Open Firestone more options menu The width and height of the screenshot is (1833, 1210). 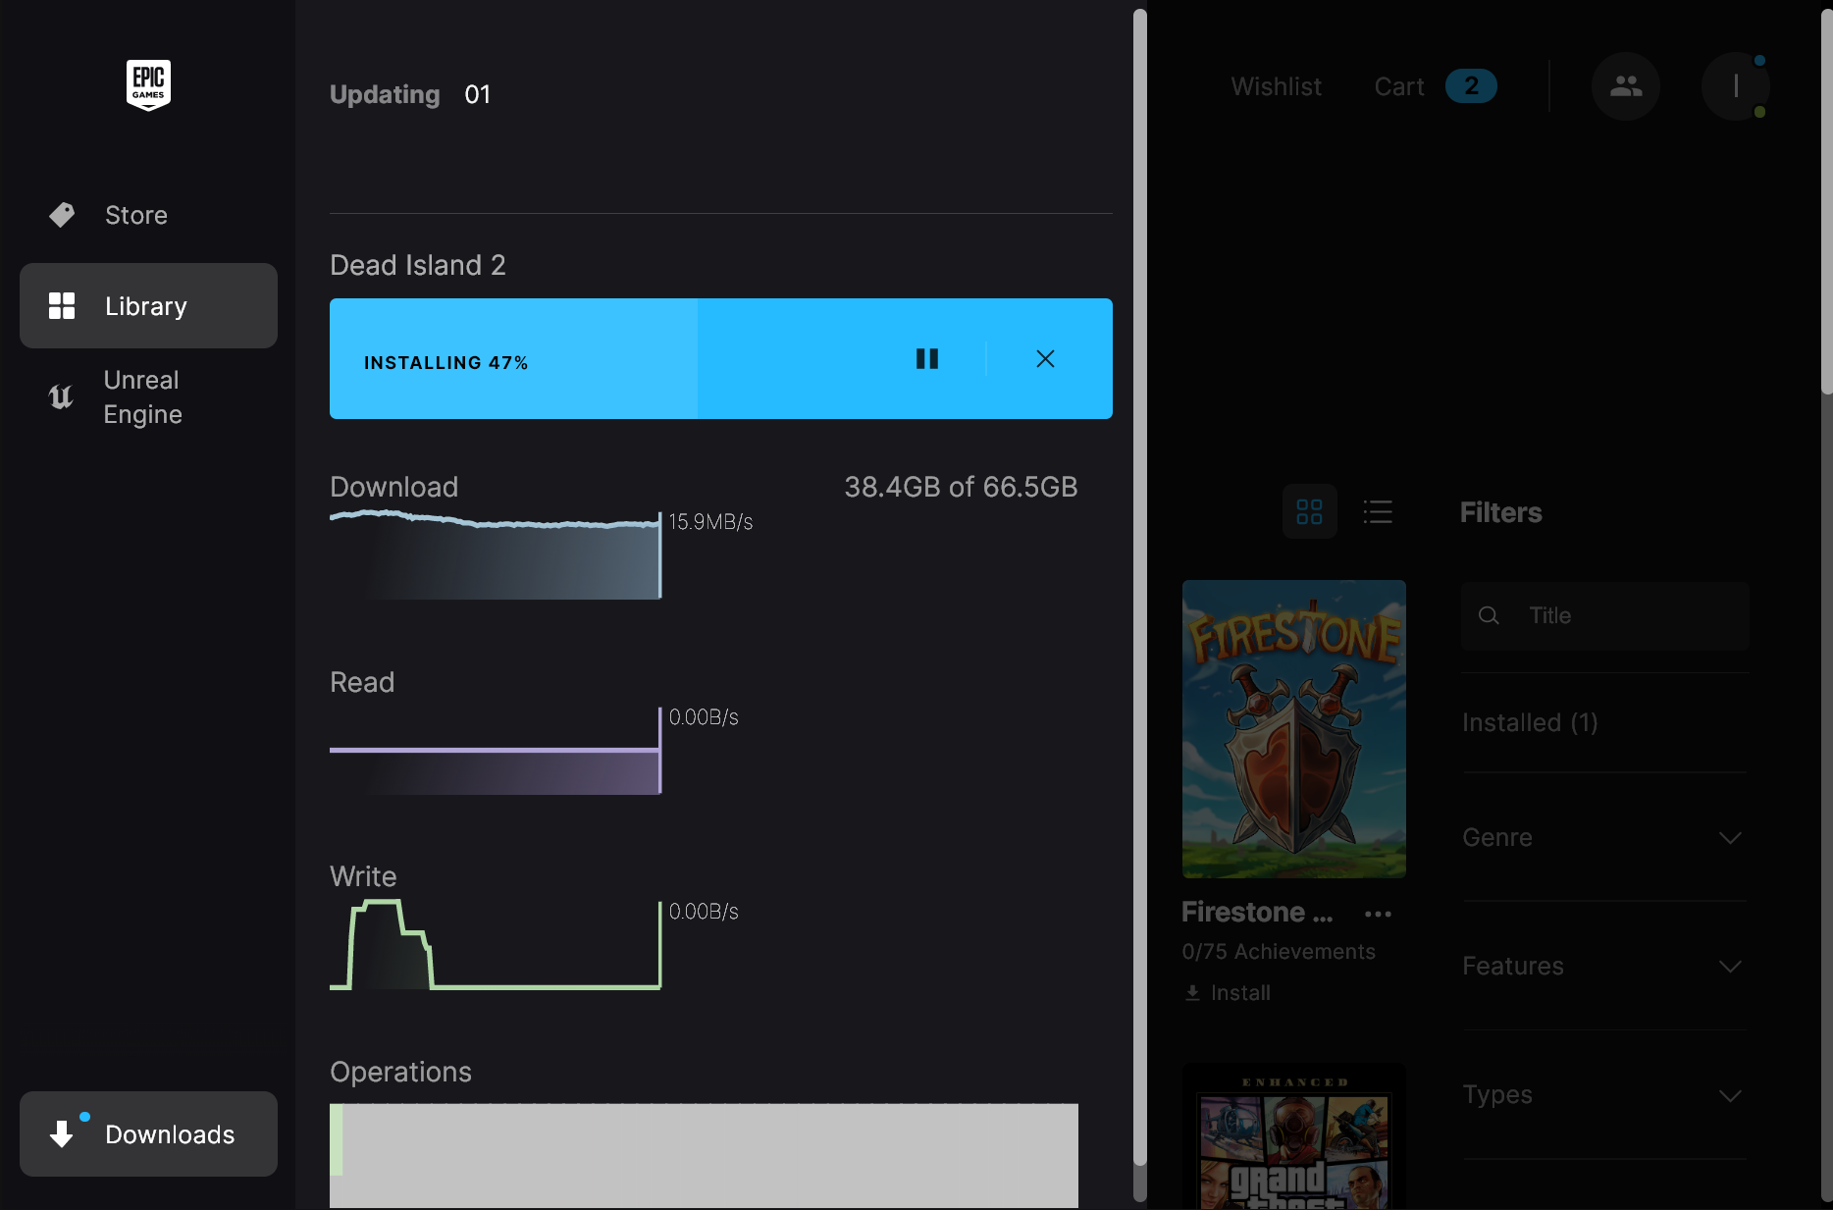1378,914
